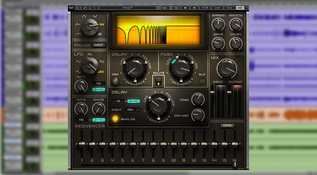Open the RIGHT 100% dropdown arrow
The width and height of the screenshot is (317, 175).
pyautogui.click(x=138, y=110)
